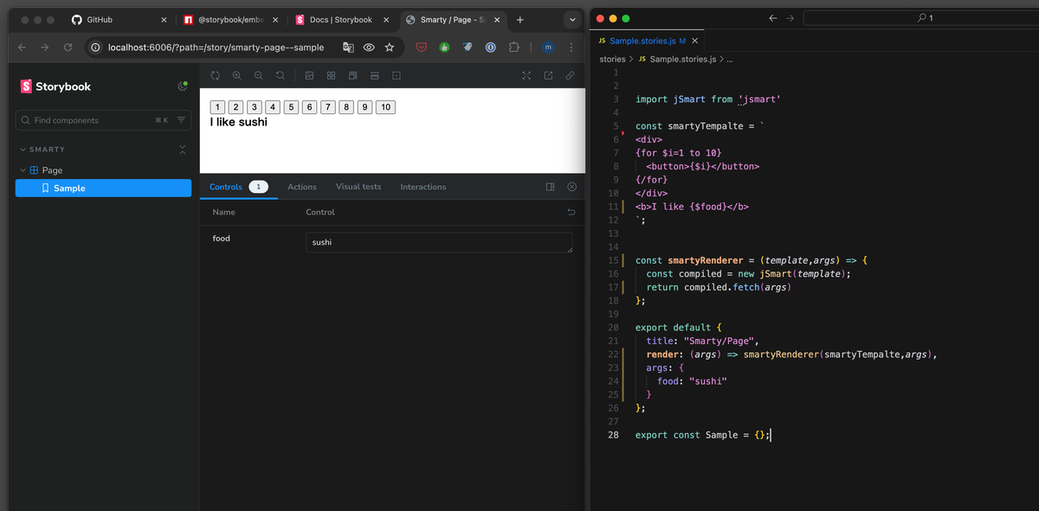Click the translate icon in address bar
Viewport: 1039px width, 511px height.
click(348, 48)
